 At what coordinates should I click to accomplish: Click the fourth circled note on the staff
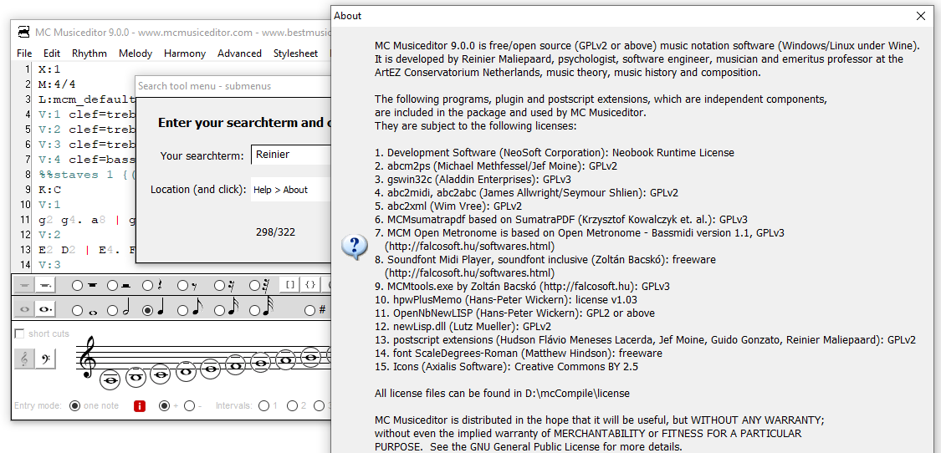click(x=186, y=370)
